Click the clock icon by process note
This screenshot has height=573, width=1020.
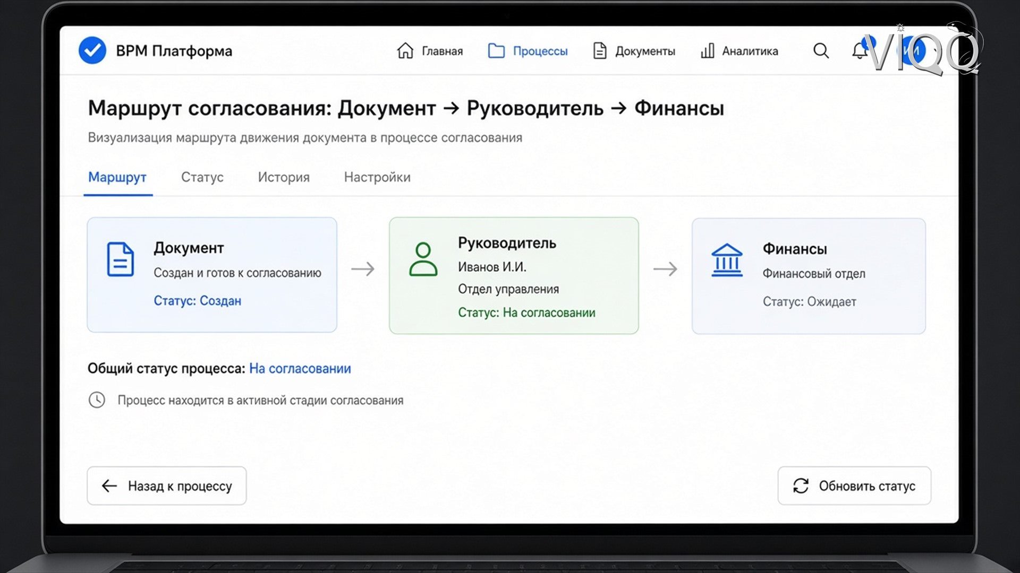97,400
